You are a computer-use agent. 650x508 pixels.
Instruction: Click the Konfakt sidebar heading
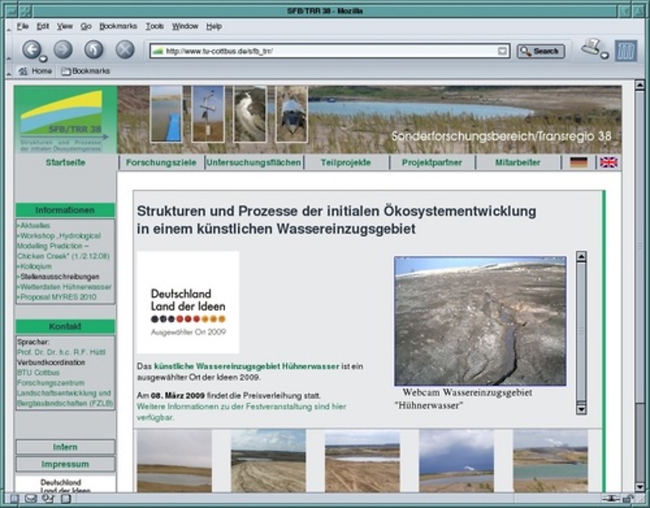65,327
